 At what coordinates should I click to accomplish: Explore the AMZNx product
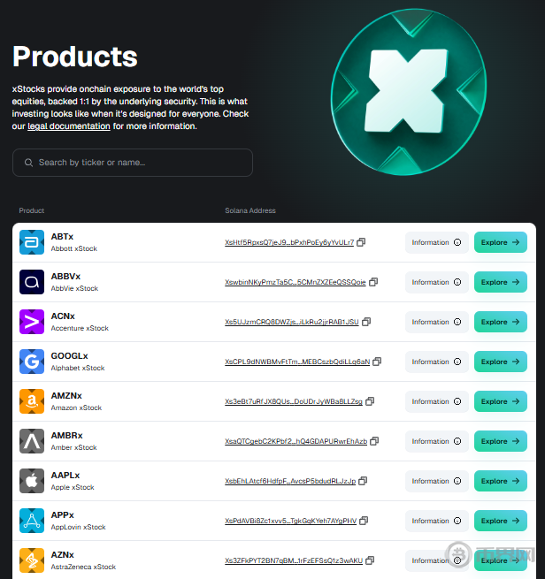[x=501, y=401]
